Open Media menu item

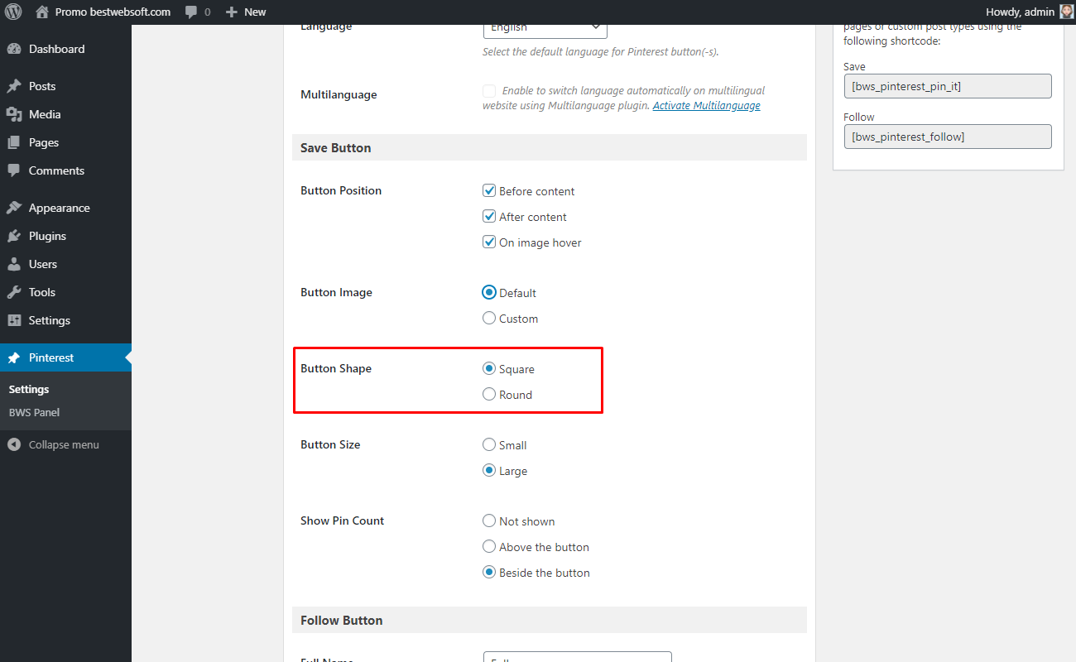click(x=65, y=114)
